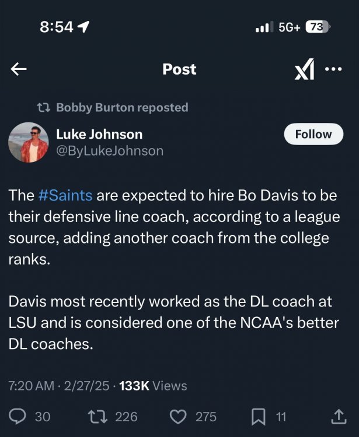Tap the repost icon with 226 reposts

[x=95, y=416]
